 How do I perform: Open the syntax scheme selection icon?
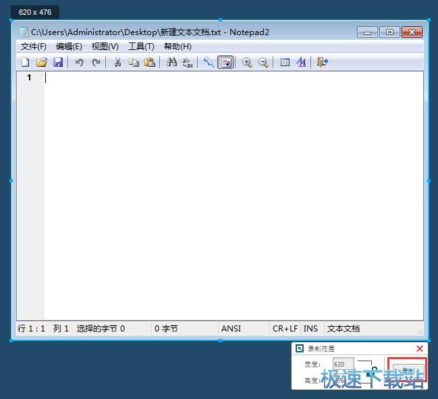(x=285, y=62)
